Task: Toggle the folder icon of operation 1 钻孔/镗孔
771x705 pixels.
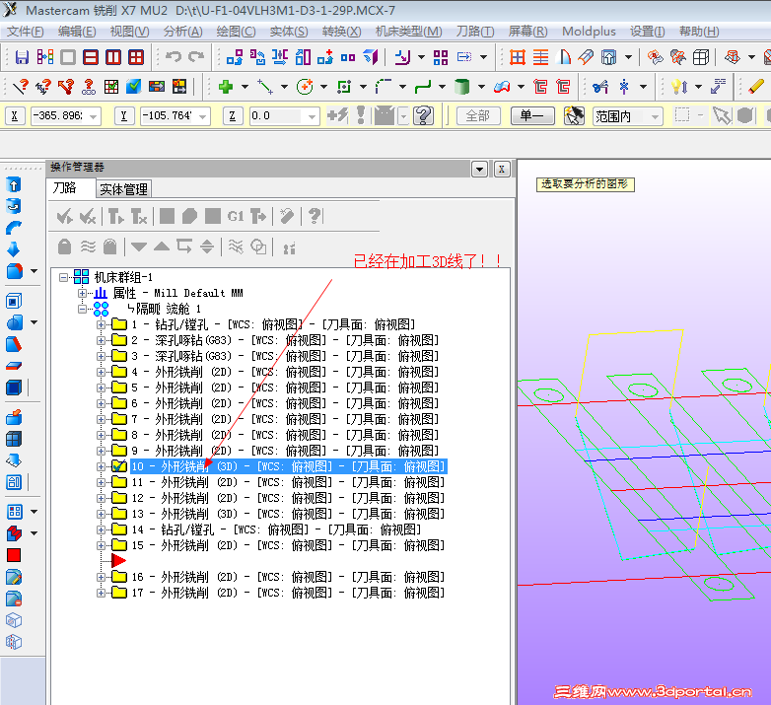Action: pos(119,324)
